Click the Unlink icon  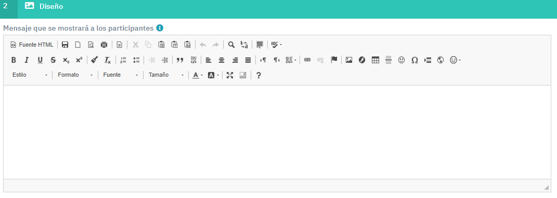[x=320, y=60]
